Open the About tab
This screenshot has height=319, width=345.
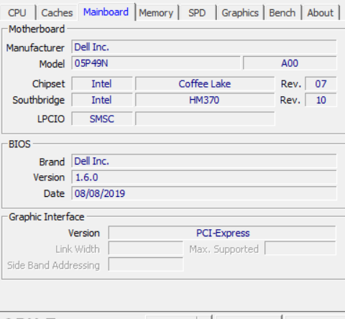click(321, 13)
